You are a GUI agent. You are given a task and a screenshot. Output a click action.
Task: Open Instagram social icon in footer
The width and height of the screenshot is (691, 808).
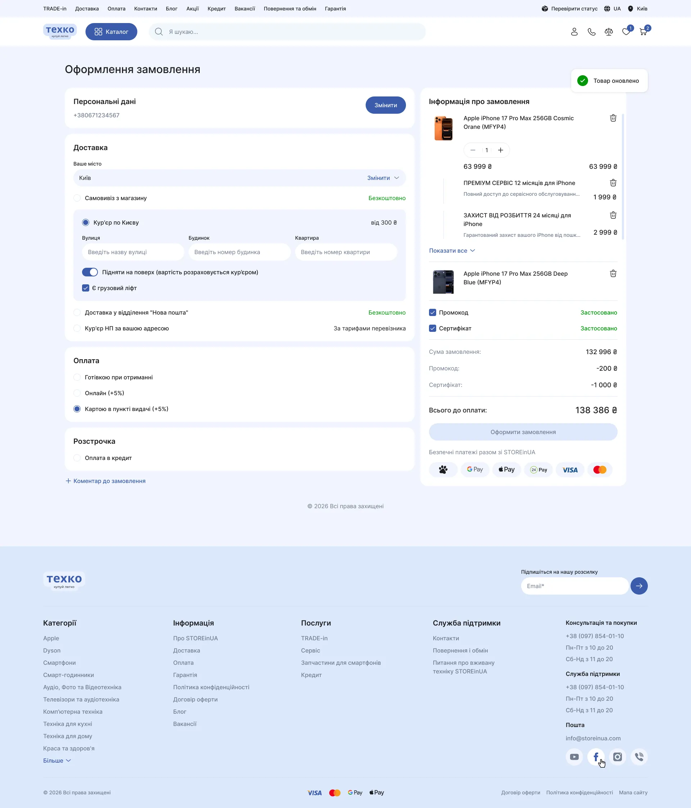click(617, 757)
